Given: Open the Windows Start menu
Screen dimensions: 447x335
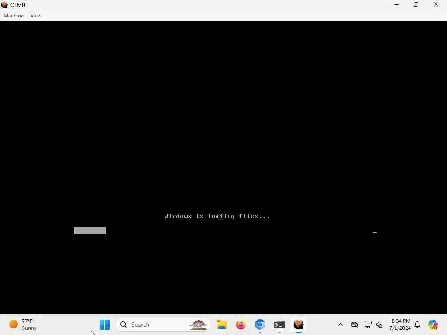Looking at the screenshot, I should pos(105,325).
